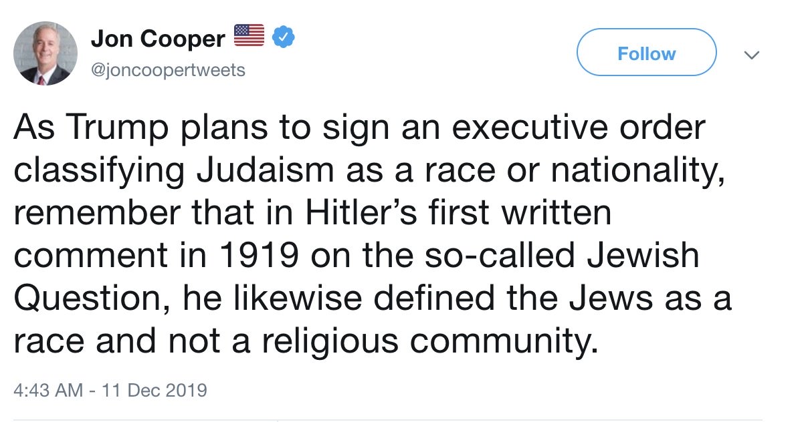Image resolution: width=804 pixels, height=422 pixels.
Task: Open the Jon Cooper display name link
Action: [x=158, y=39]
